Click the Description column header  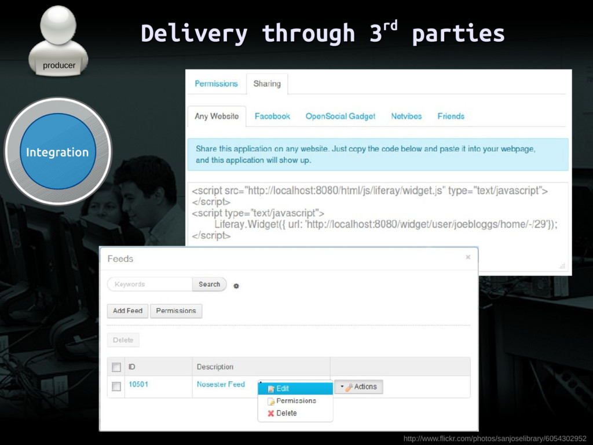click(215, 367)
